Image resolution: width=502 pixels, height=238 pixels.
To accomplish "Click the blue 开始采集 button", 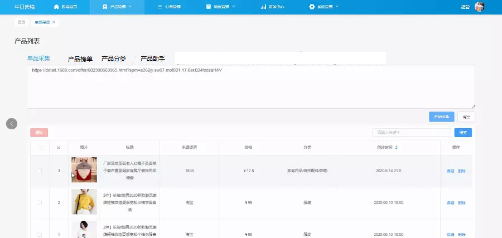I will tap(441, 116).
